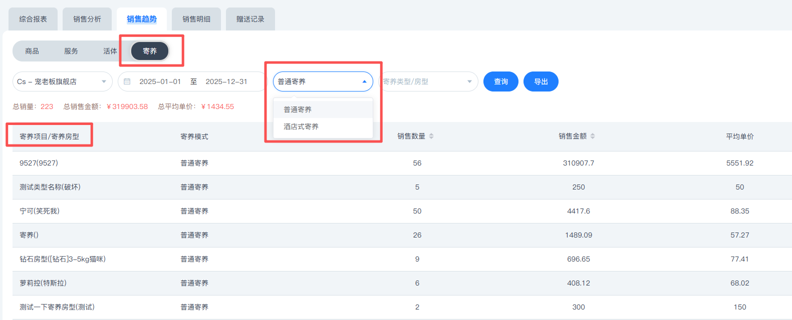
Task: Select the 寄养 segment
Action: click(150, 51)
